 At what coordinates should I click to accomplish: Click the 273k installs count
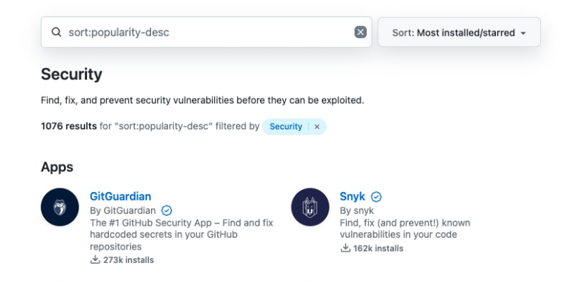tap(129, 259)
